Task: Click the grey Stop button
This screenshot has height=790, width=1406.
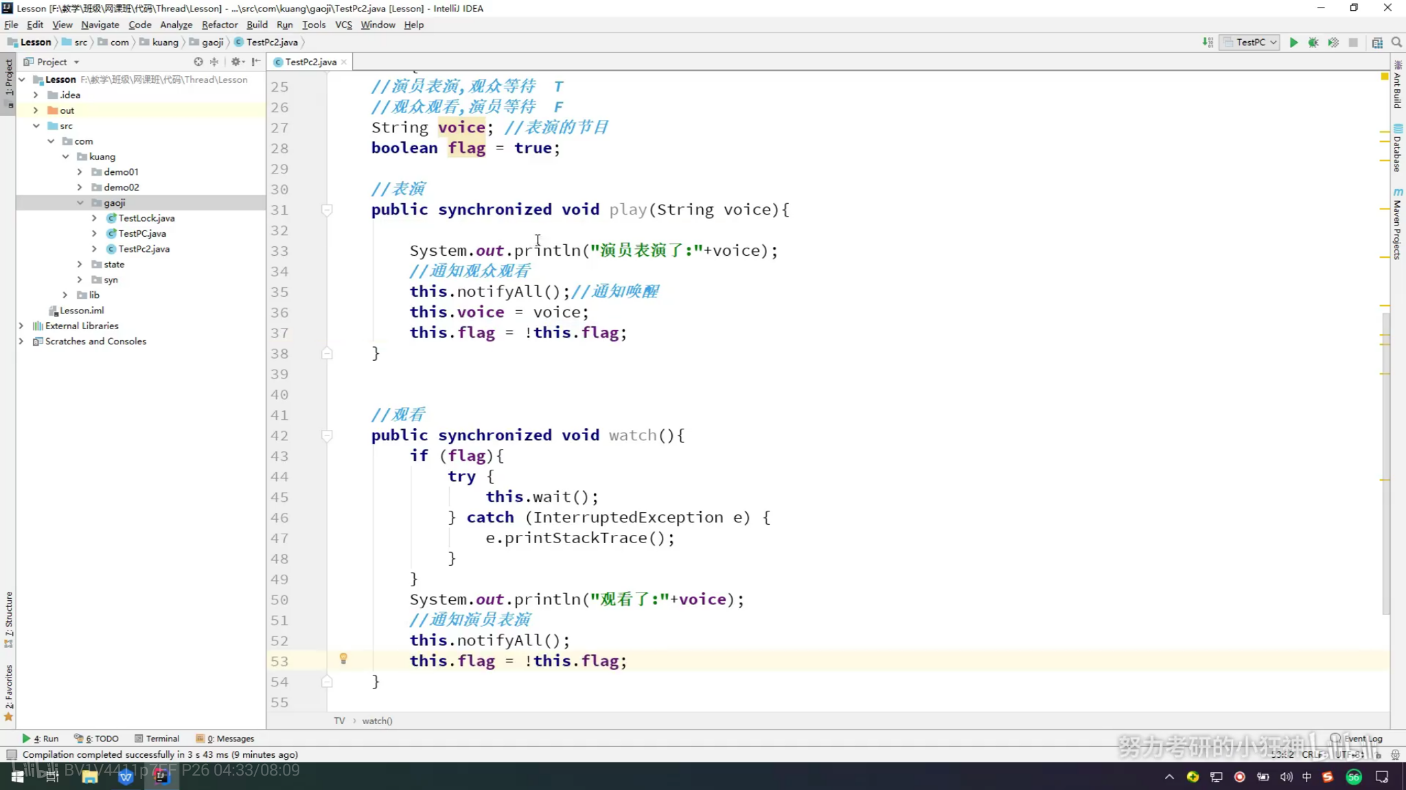Action: pos(1353,43)
